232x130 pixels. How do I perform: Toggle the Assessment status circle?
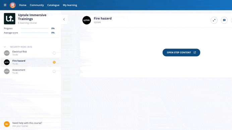click(x=54, y=71)
